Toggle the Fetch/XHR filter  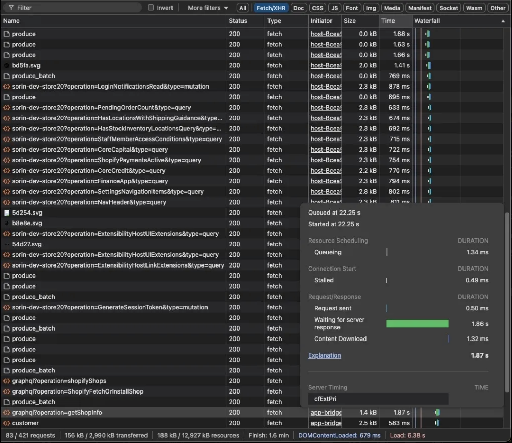[x=271, y=8]
